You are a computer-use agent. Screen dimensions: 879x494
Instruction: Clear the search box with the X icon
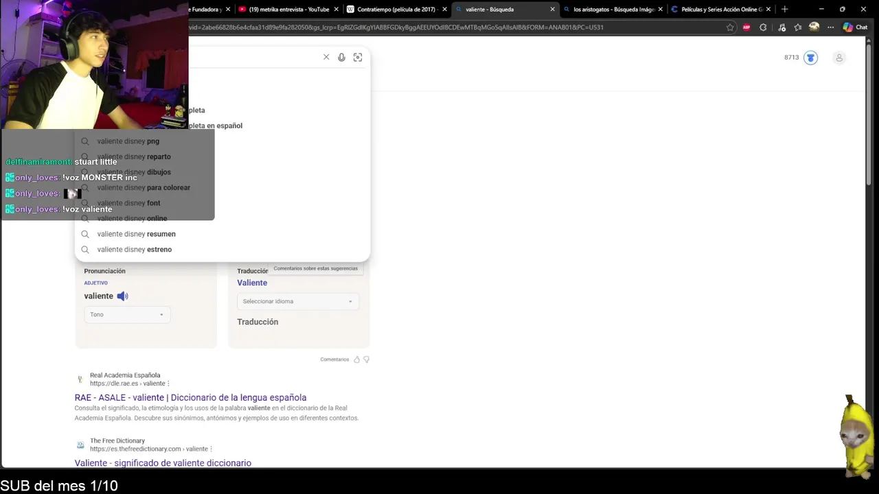click(x=326, y=57)
